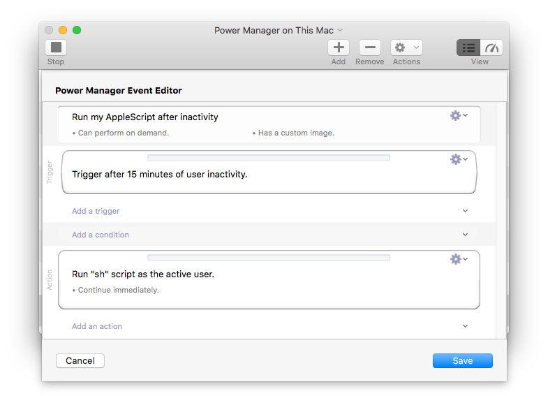Open the window title dropdown chevron
The height and width of the screenshot is (396, 548).
pos(340,31)
